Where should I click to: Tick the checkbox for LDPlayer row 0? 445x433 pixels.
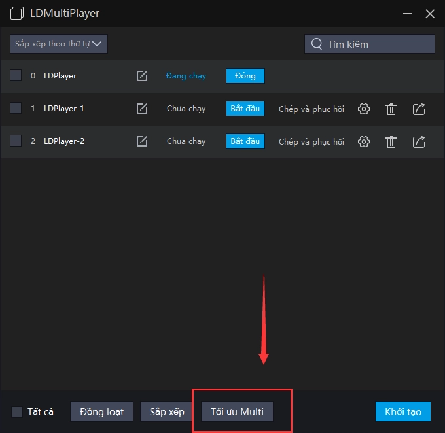coord(16,75)
